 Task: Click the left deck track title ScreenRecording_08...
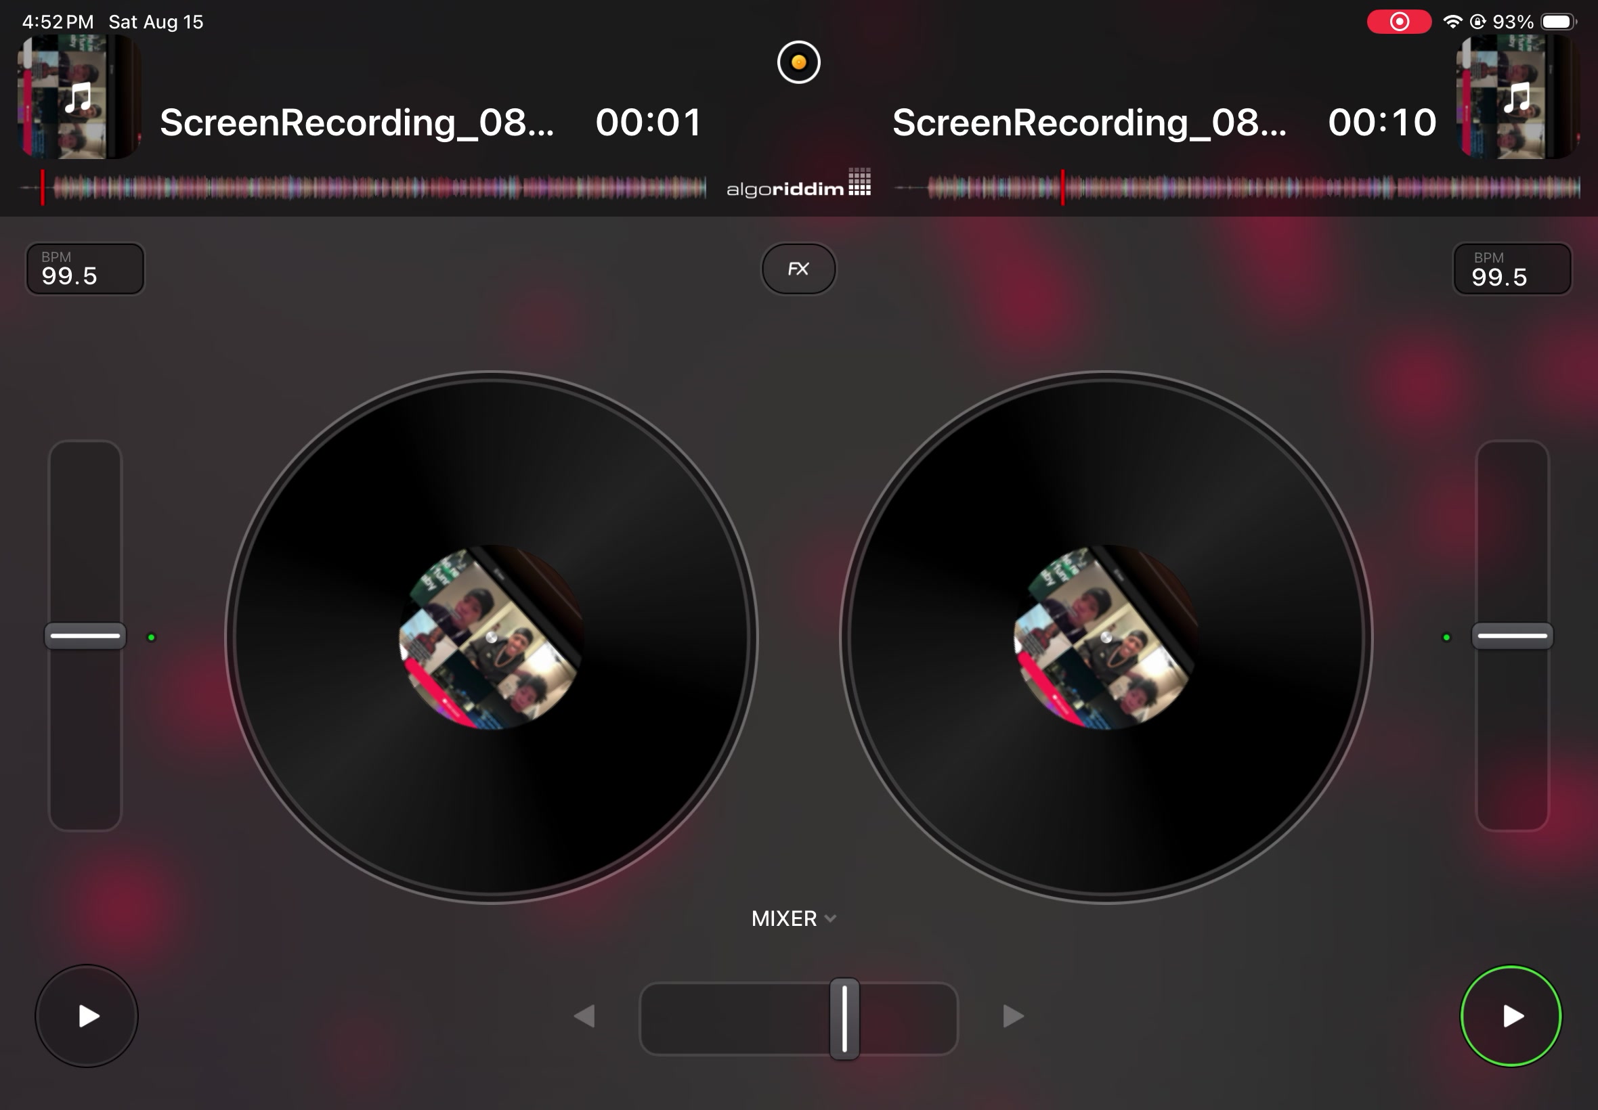click(357, 123)
